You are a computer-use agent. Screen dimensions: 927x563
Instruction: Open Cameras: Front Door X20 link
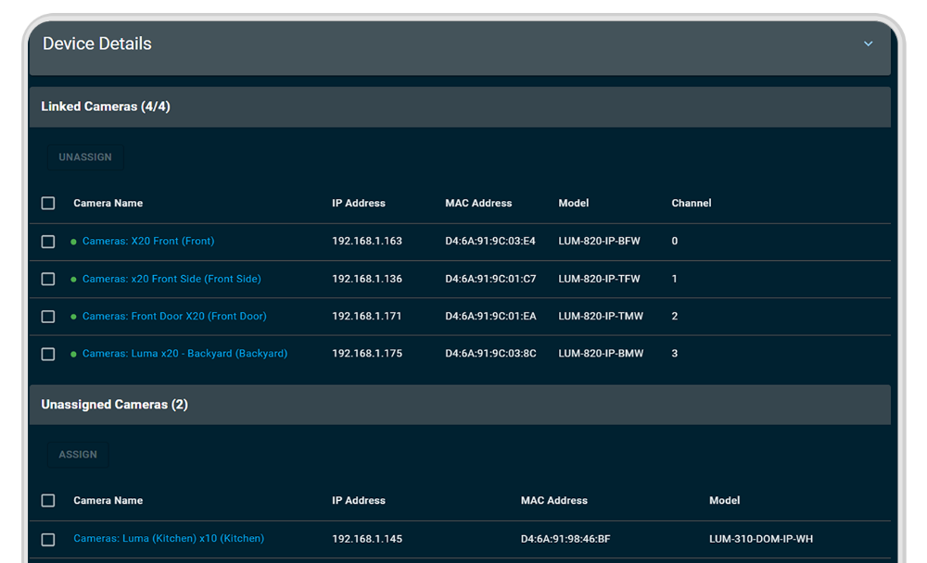point(174,317)
